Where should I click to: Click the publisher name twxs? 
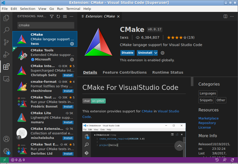(124, 37)
